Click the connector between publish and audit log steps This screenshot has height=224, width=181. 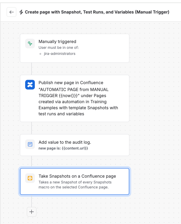click(32, 128)
